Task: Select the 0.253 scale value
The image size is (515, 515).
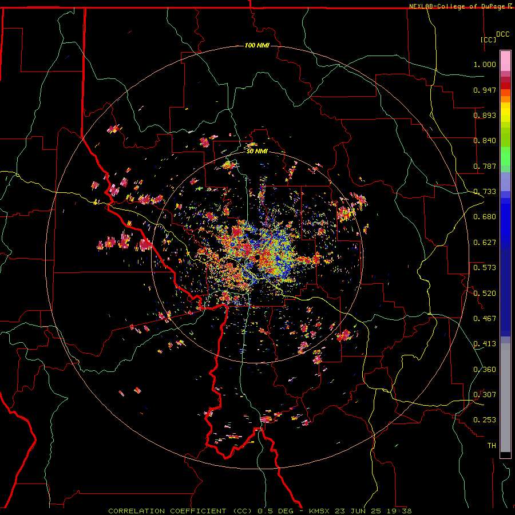Action: 485,420
